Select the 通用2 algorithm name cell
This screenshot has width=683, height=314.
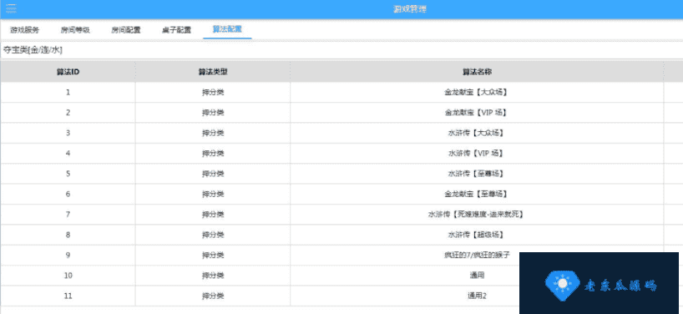pos(477,296)
